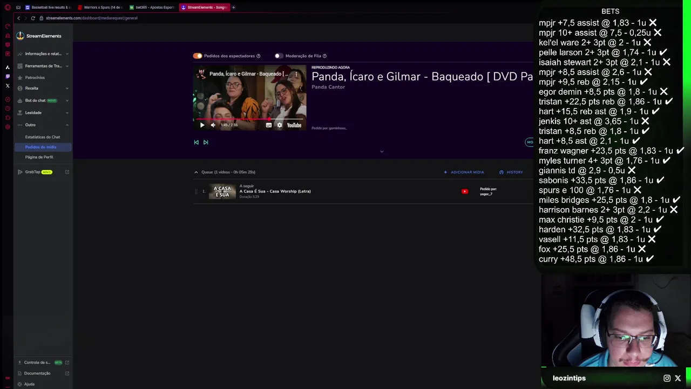The image size is (691, 389).
Task: Click the URL address bar
Action: (92, 18)
